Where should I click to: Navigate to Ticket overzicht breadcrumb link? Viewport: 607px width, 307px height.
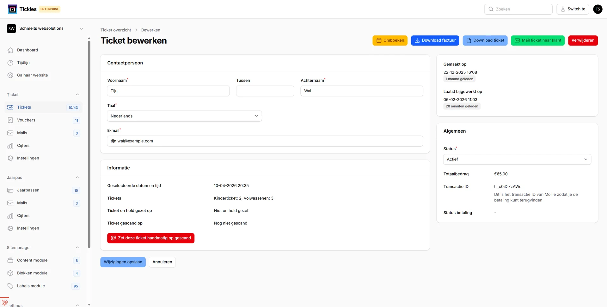pyautogui.click(x=116, y=30)
